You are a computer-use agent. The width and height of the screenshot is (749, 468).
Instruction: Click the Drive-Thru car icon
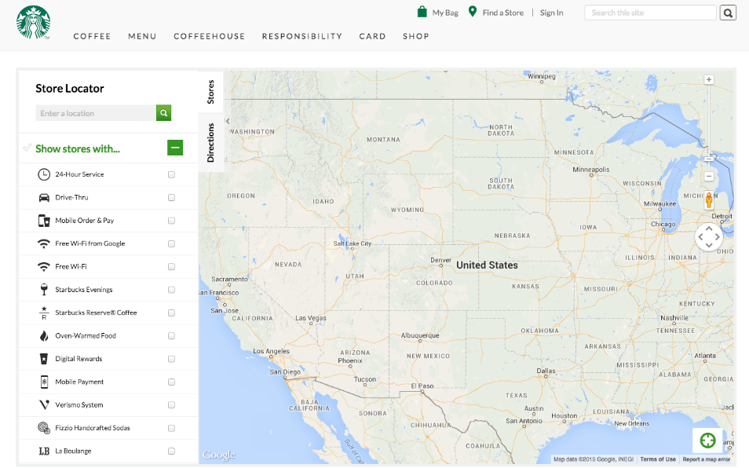[44, 198]
